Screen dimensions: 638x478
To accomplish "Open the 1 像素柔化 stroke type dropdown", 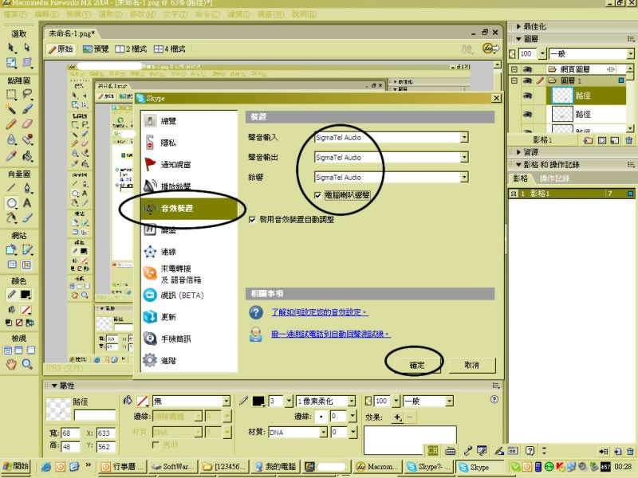I will [352, 402].
